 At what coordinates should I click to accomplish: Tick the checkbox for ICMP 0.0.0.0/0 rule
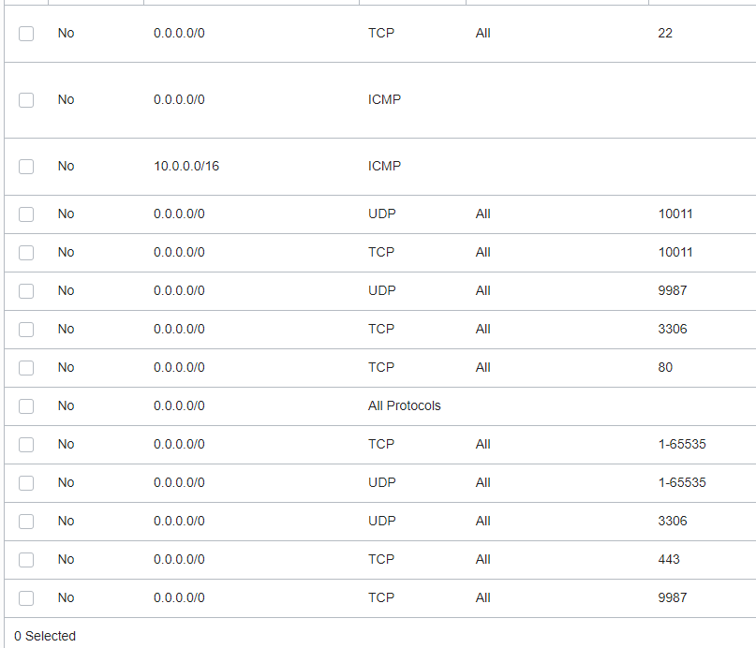click(26, 100)
